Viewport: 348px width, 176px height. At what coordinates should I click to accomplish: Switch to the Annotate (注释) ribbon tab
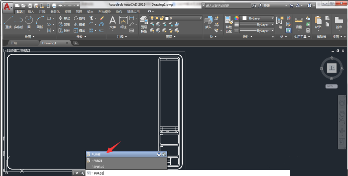(x=42, y=12)
